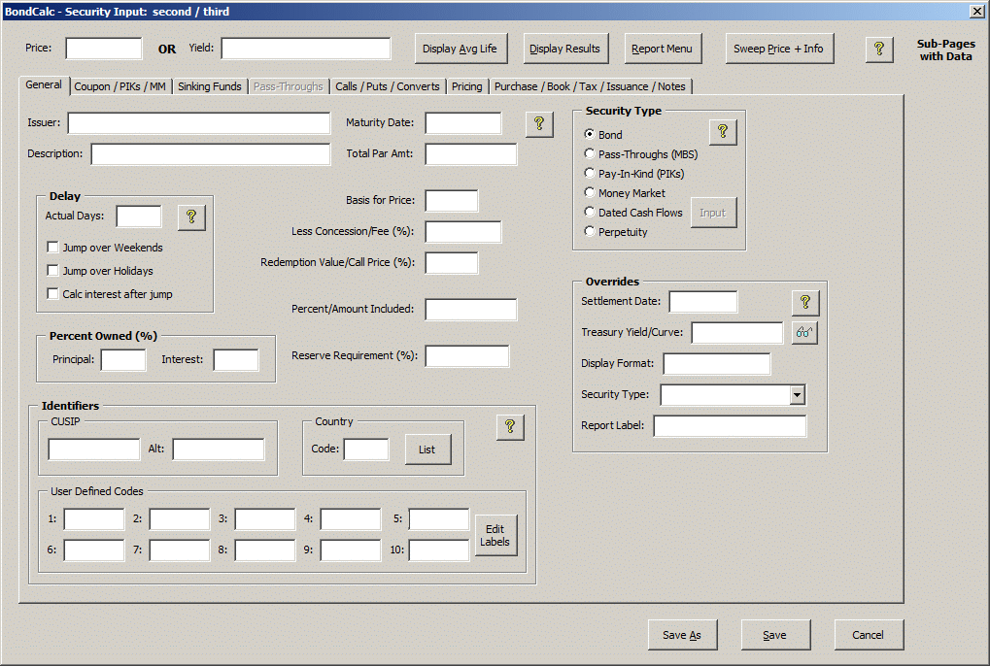Click the help icon in the Delay group
Viewport: 990px width, 666px height.
point(191,217)
